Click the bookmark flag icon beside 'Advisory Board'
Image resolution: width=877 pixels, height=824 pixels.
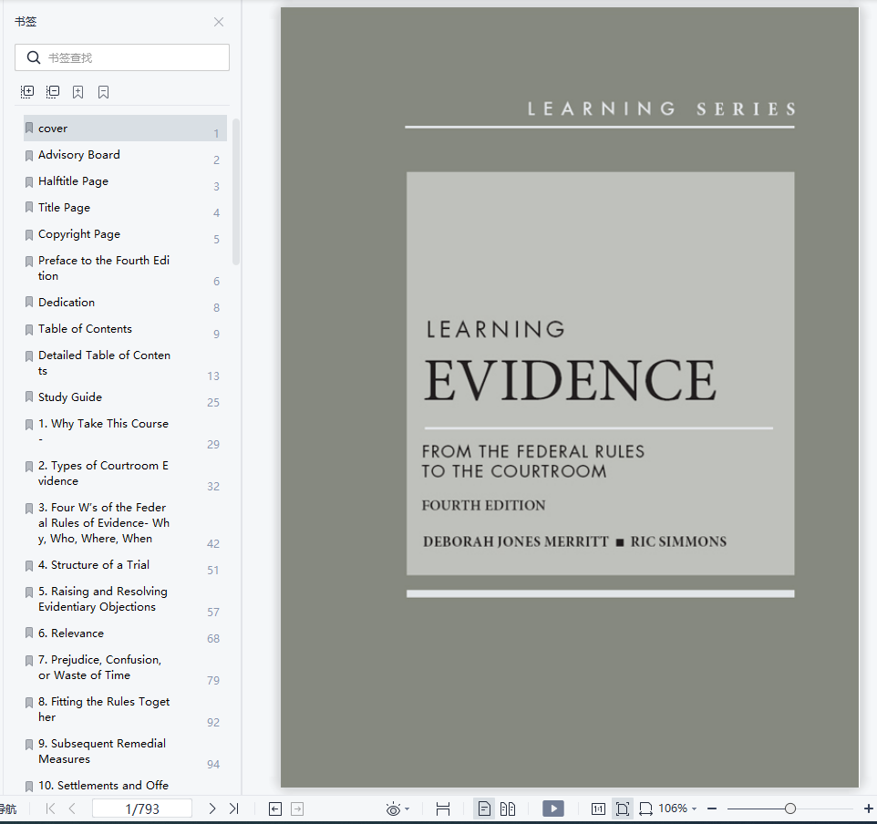29,156
